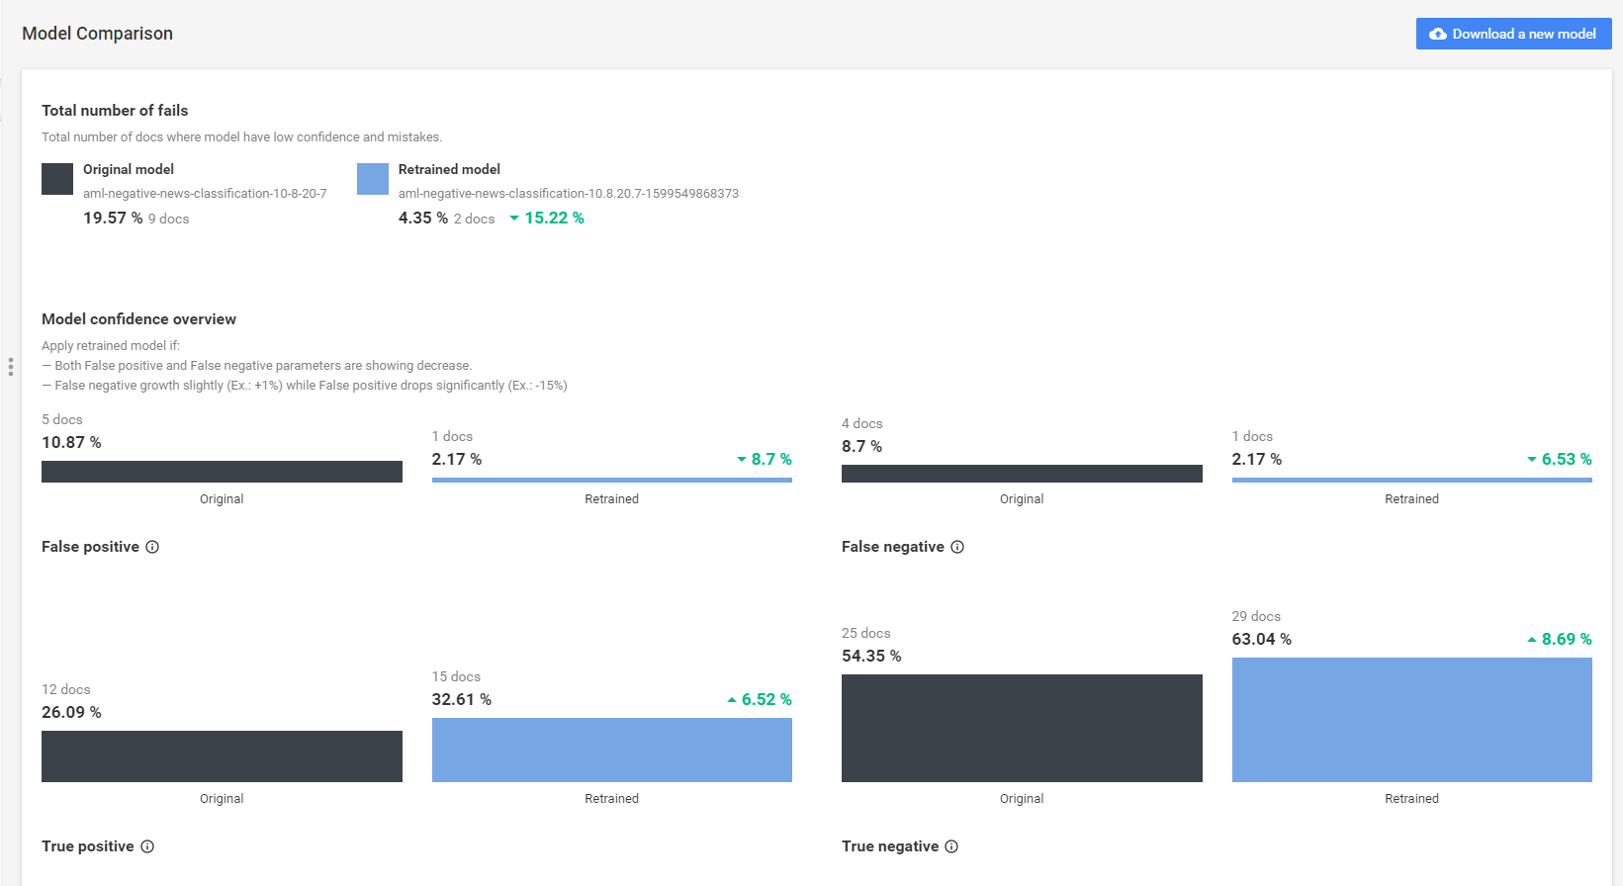This screenshot has height=886, width=1623.
Task: Click the Original model dark color swatch
Action: (57, 179)
